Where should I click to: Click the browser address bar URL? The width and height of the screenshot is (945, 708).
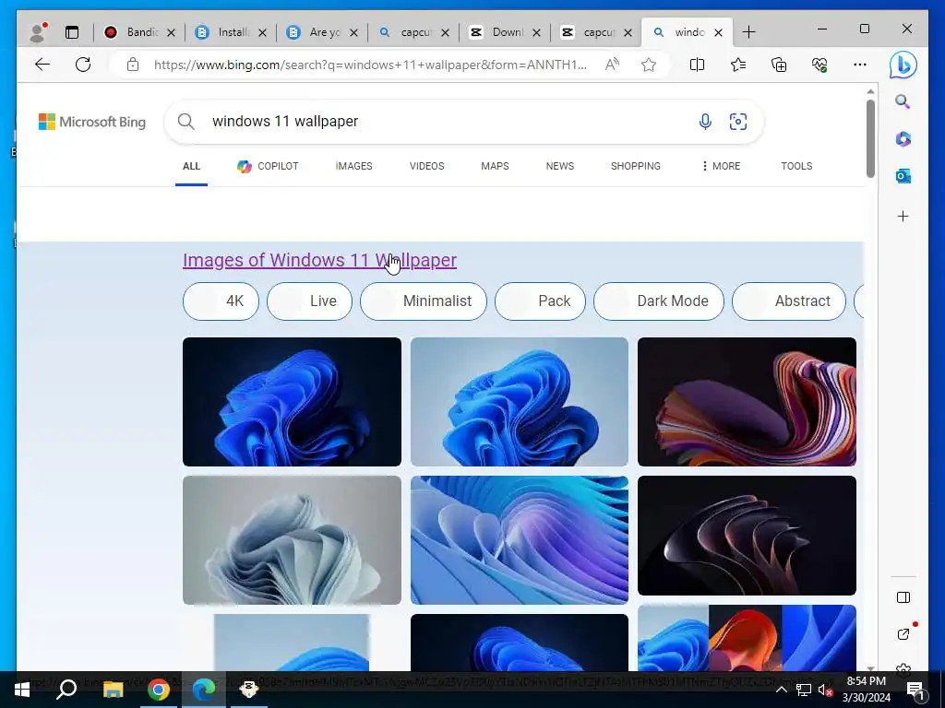369,65
